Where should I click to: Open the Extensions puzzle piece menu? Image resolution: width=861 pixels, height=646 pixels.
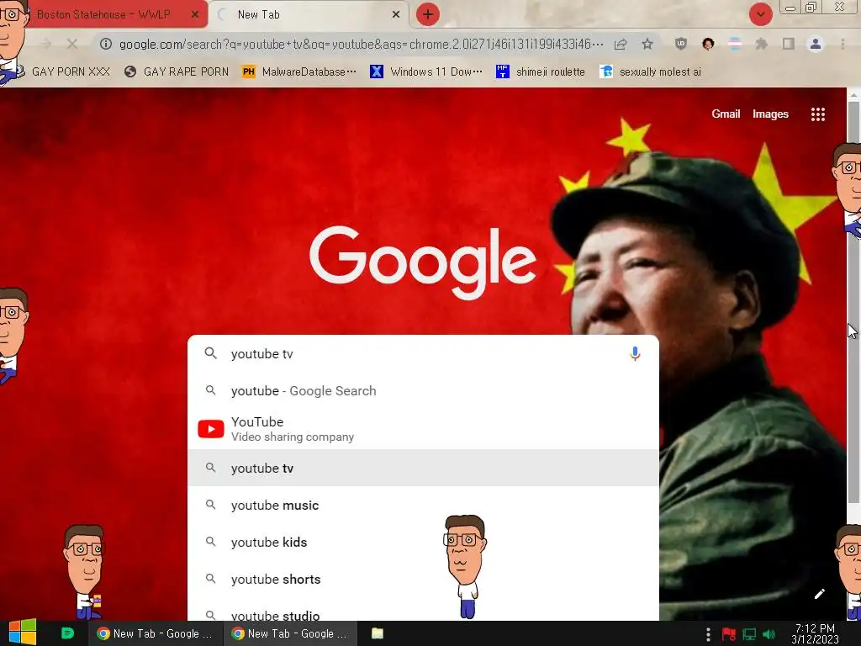(762, 44)
